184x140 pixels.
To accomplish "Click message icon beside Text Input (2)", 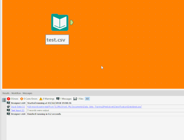I will coord(9,110).
